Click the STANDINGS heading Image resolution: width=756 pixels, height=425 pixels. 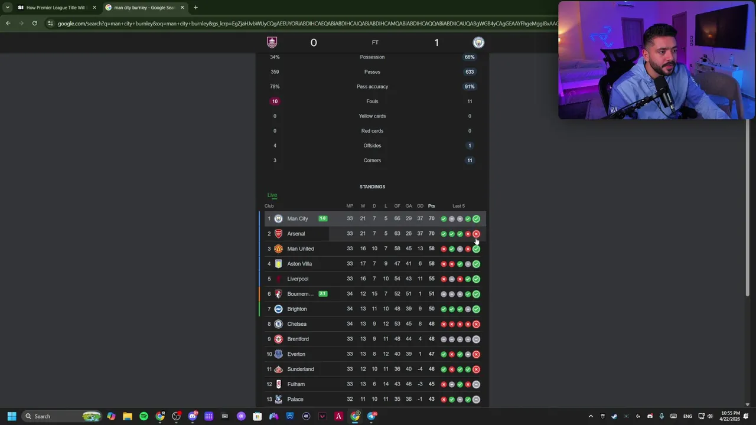coord(372,187)
